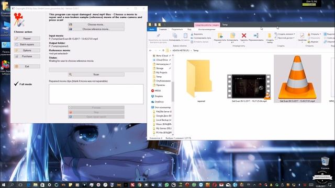
Task: Click Temp breadcrumb in the address bar
Action: (x=196, y=51)
